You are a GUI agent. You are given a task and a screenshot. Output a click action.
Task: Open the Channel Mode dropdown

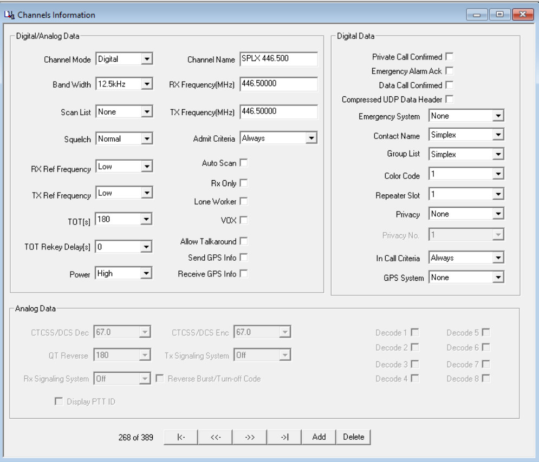(147, 59)
